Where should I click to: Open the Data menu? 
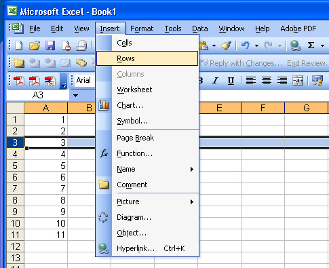click(200, 28)
